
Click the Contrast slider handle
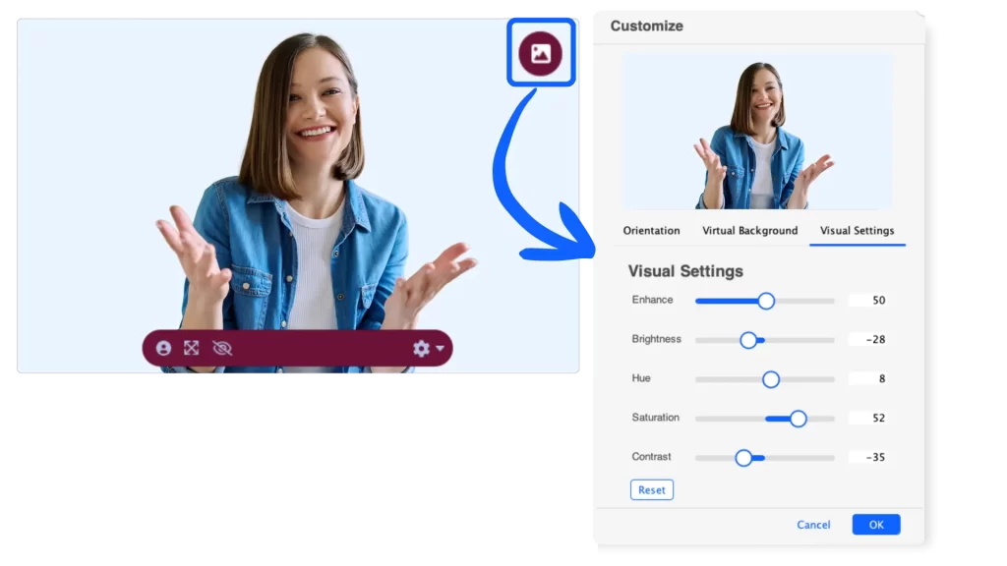point(743,458)
